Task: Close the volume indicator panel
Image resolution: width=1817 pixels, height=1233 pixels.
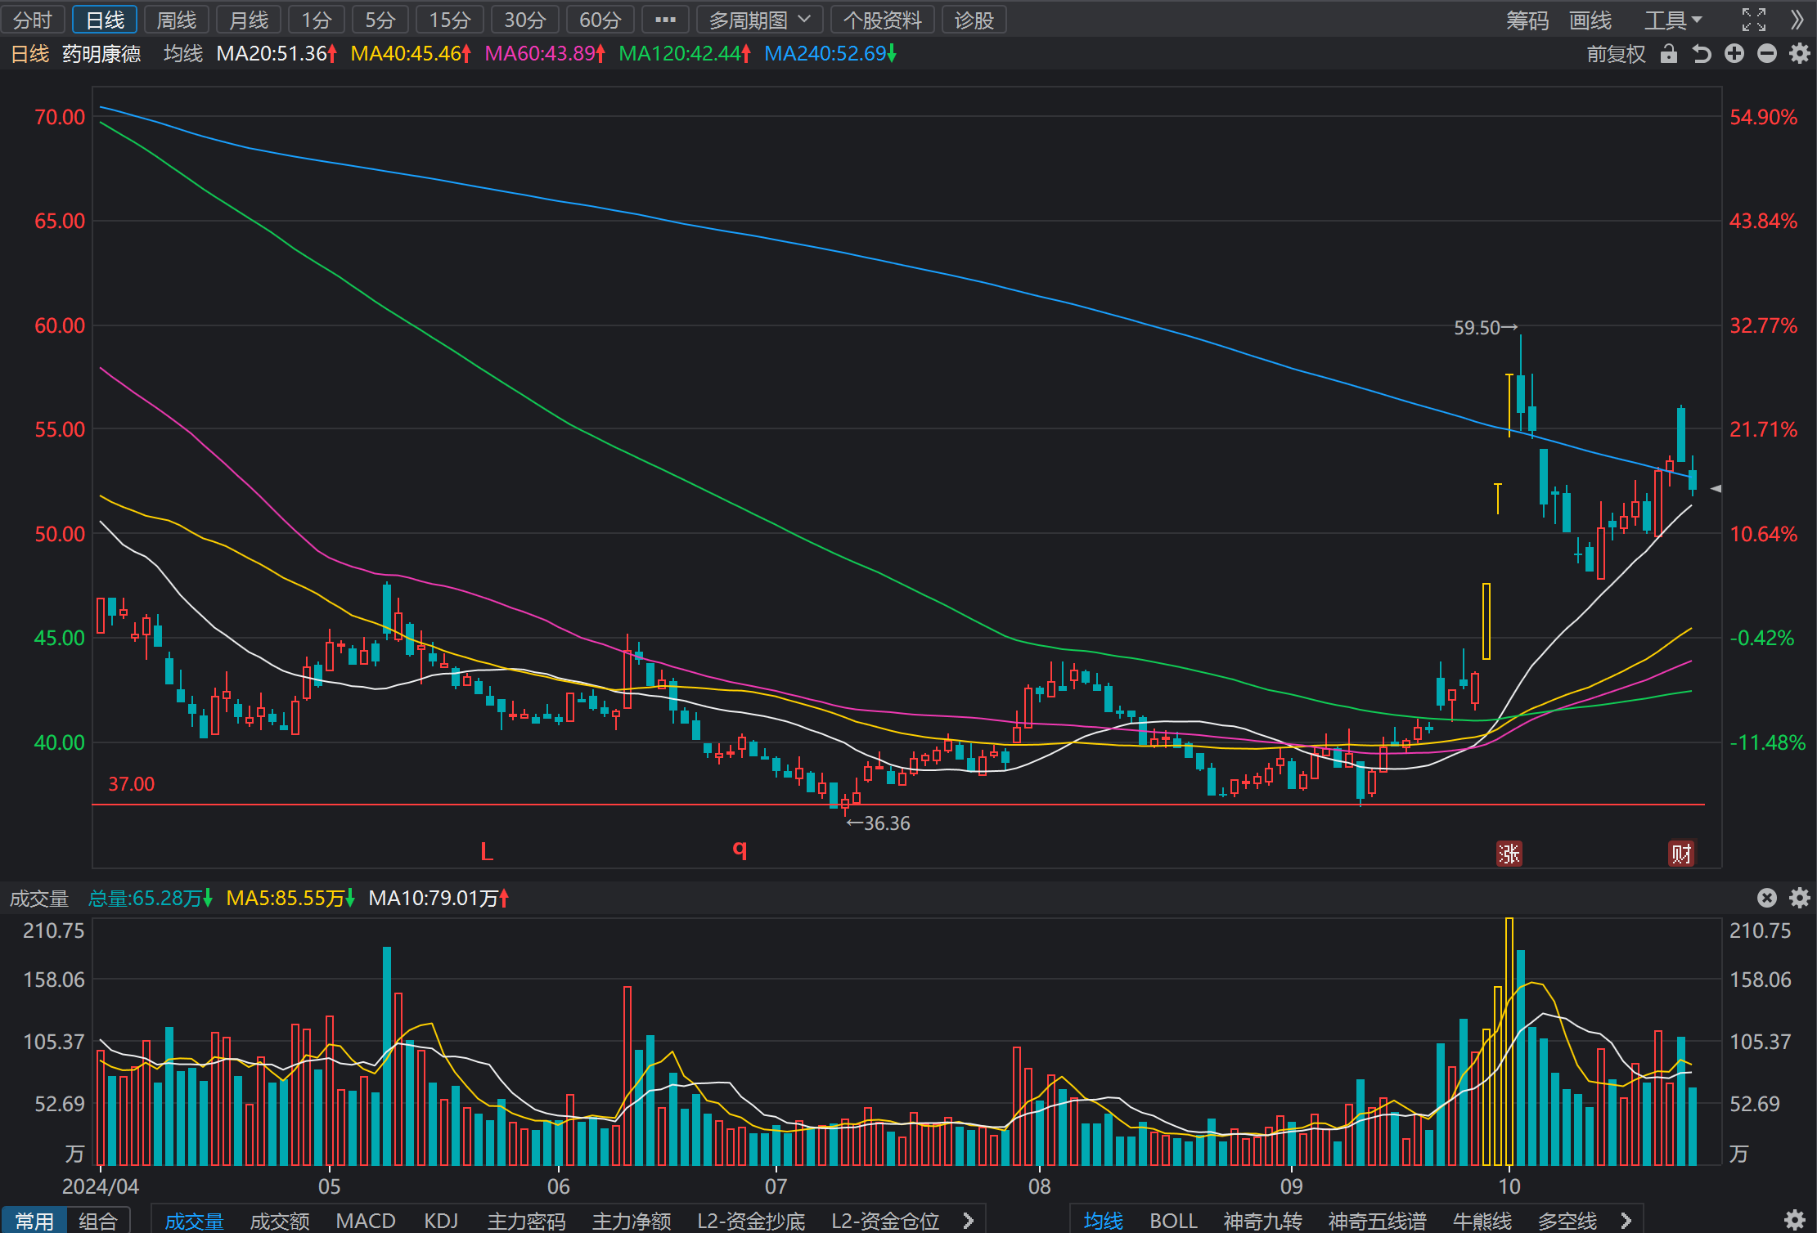Action: click(1767, 898)
